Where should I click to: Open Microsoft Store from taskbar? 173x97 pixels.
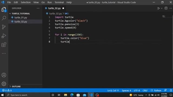[x=78, y=95]
